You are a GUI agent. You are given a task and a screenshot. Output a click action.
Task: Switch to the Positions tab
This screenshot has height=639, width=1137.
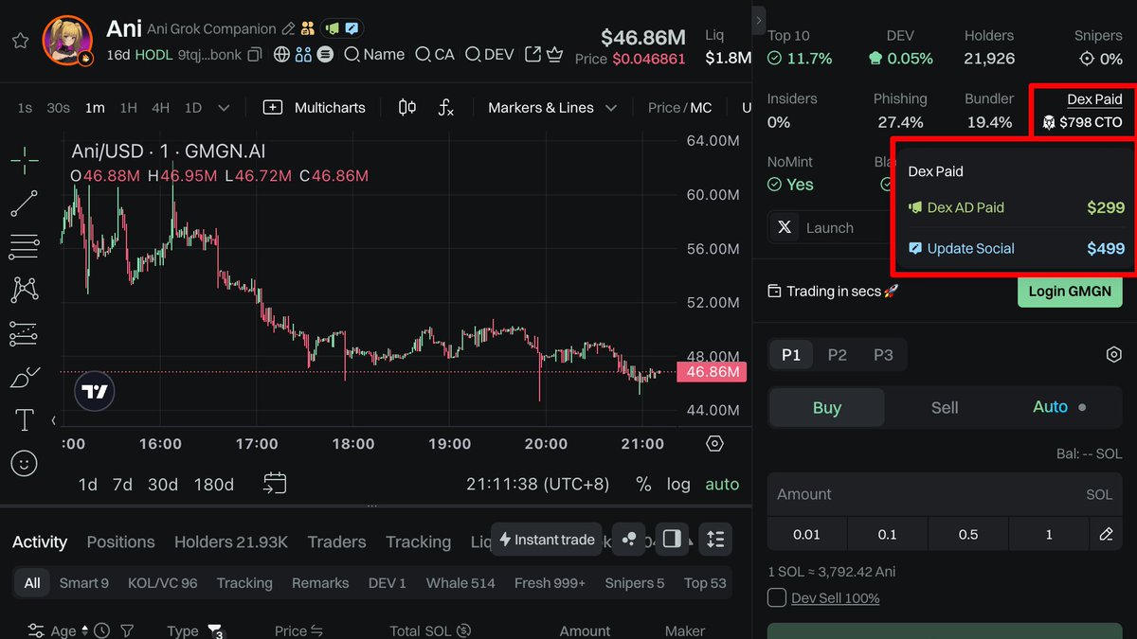[120, 542]
